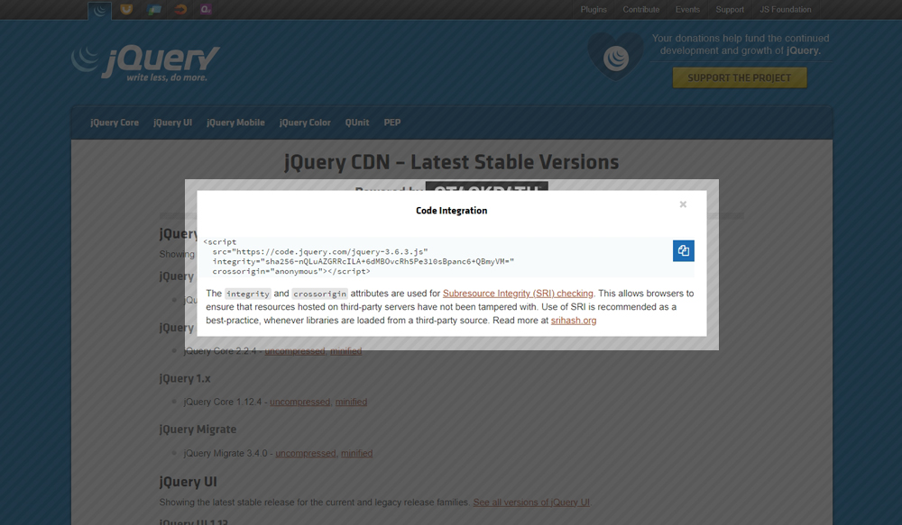The height and width of the screenshot is (525, 902).
Task: Go to jQuery Mobile in the navigation bar
Action: pyautogui.click(x=235, y=122)
